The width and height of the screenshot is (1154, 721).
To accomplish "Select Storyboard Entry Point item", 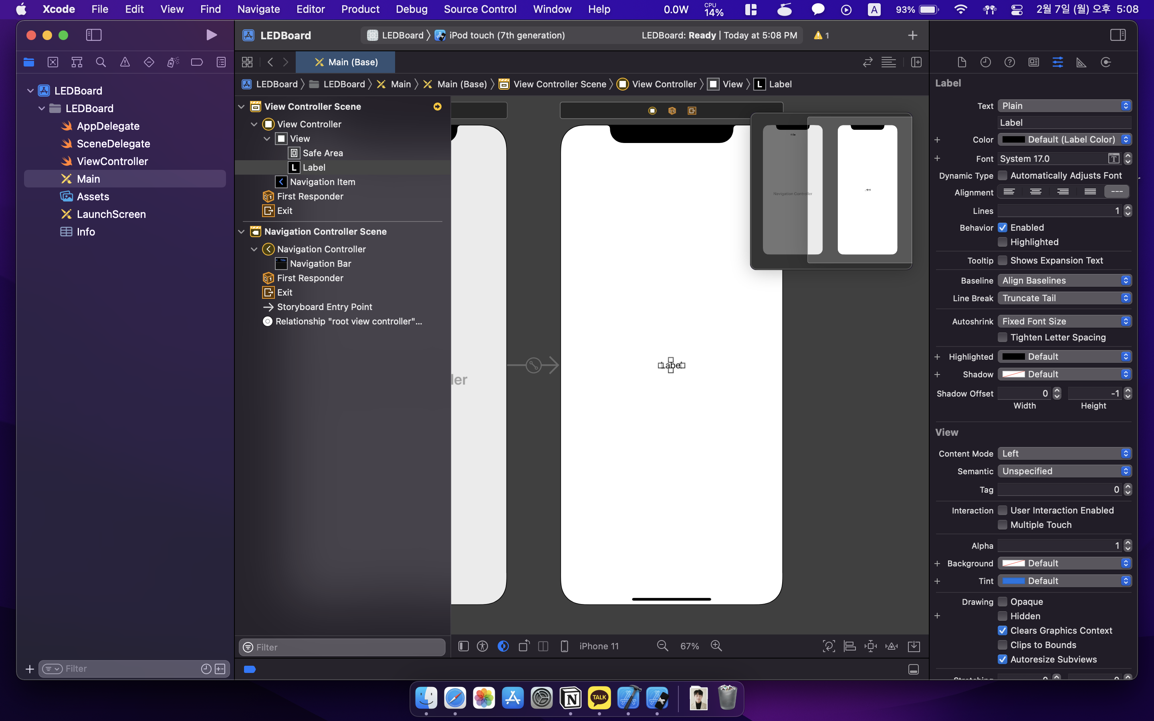I will pos(318,307).
